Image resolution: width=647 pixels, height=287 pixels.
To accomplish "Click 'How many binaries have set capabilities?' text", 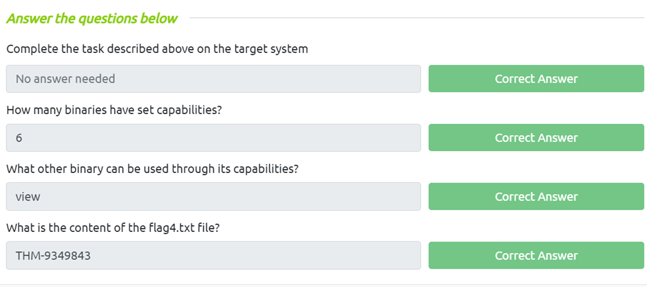I will [x=113, y=109].
